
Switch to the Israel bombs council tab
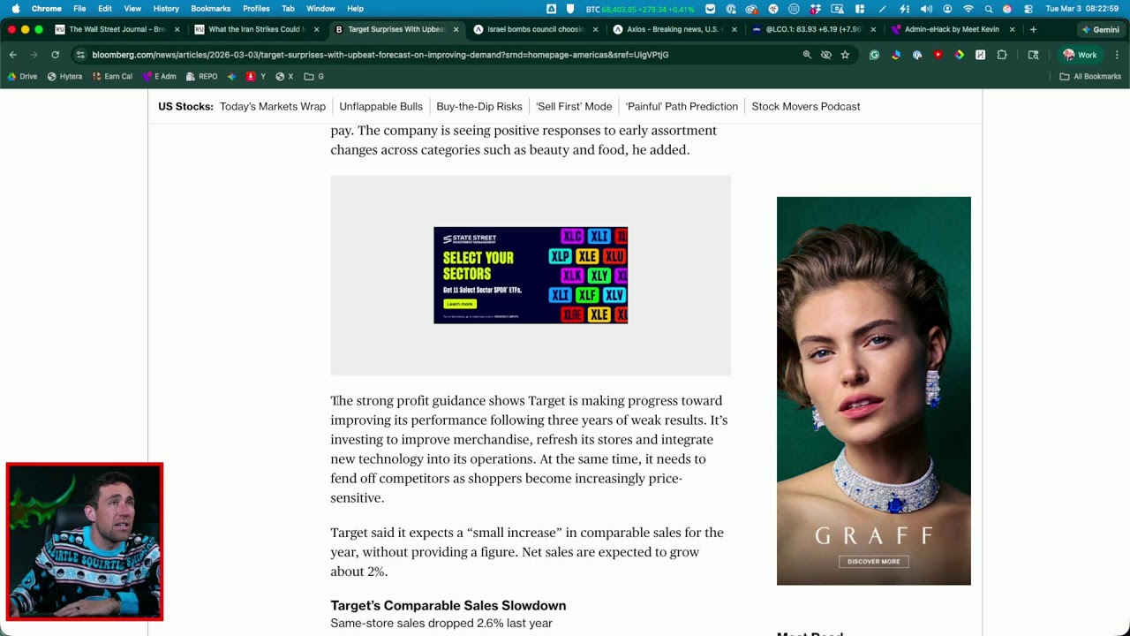536,29
